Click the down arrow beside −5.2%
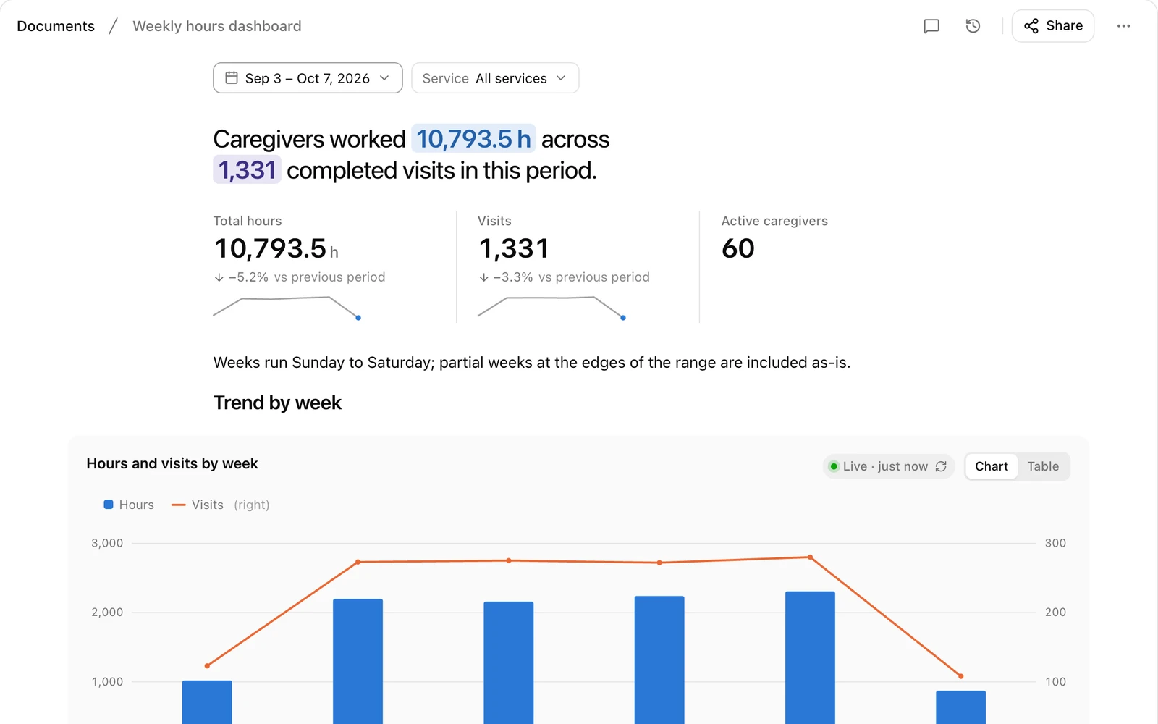This screenshot has width=1158, height=724. [219, 277]
